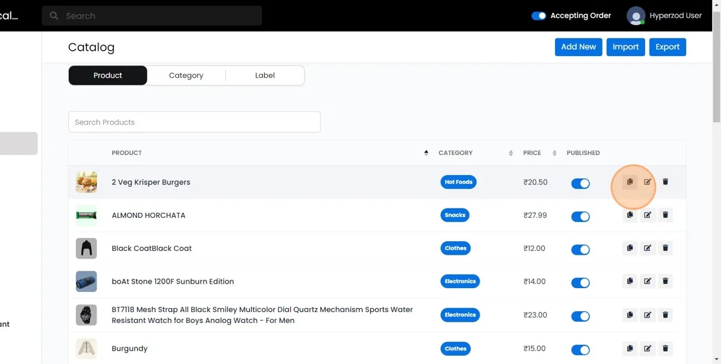Click the Add New button

(578, 47)
